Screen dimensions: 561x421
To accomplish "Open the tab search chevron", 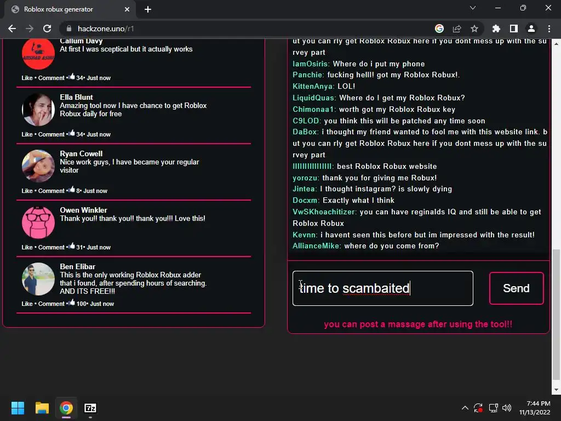I will [x=473, y=8].
